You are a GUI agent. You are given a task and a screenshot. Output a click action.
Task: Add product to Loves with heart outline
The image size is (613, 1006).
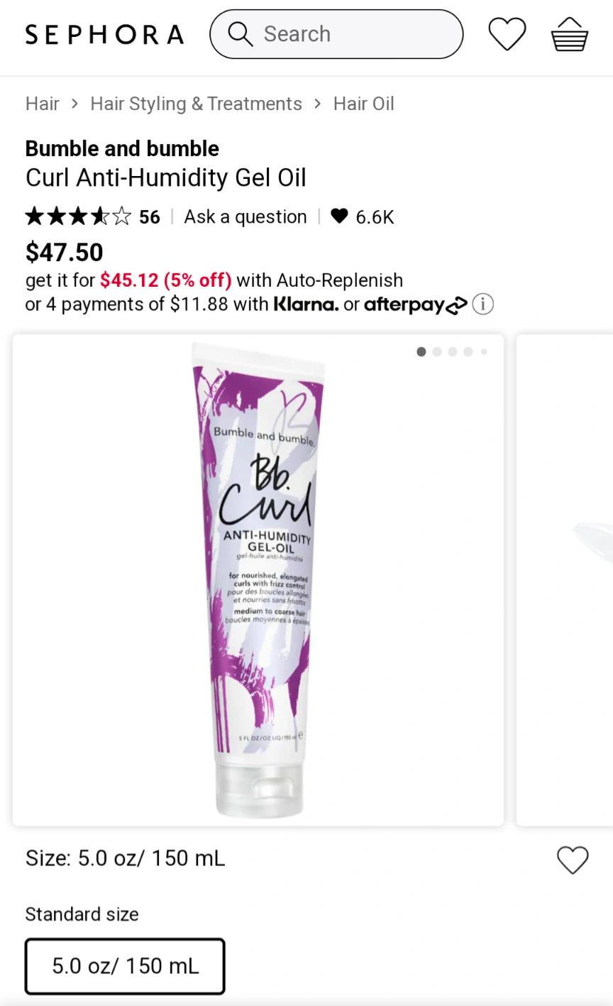point(573,860)
